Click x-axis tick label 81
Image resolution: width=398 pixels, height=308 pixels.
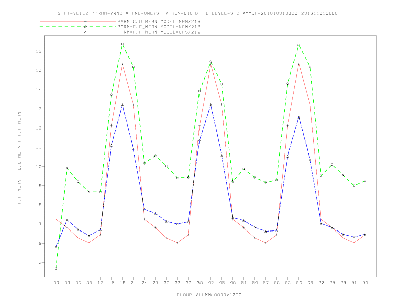[354, 283]
